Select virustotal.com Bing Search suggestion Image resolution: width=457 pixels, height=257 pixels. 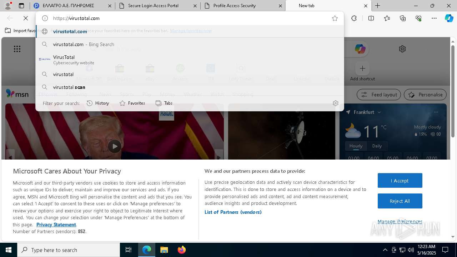190,44
